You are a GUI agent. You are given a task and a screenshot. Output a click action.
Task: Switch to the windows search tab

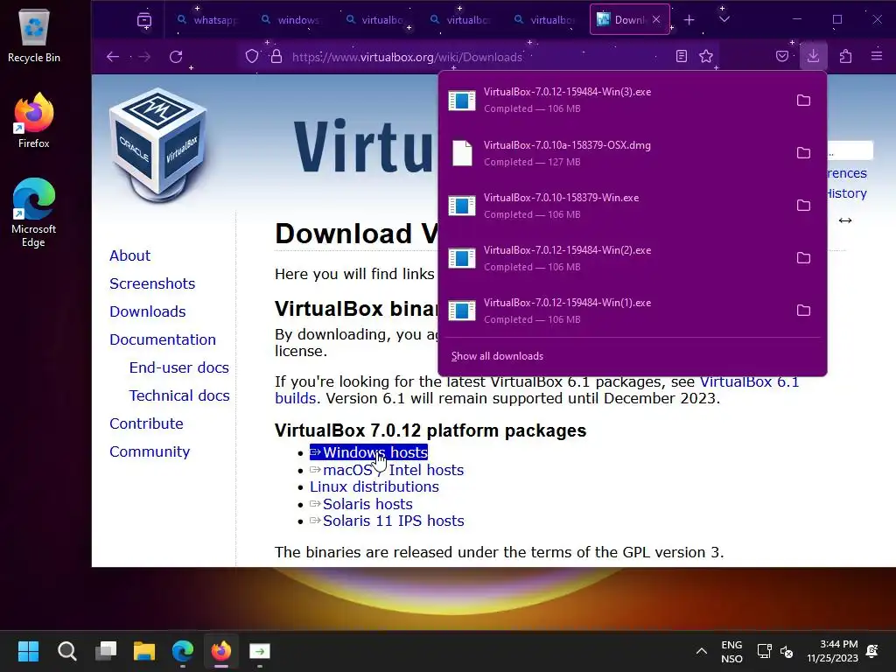(290, 20)
